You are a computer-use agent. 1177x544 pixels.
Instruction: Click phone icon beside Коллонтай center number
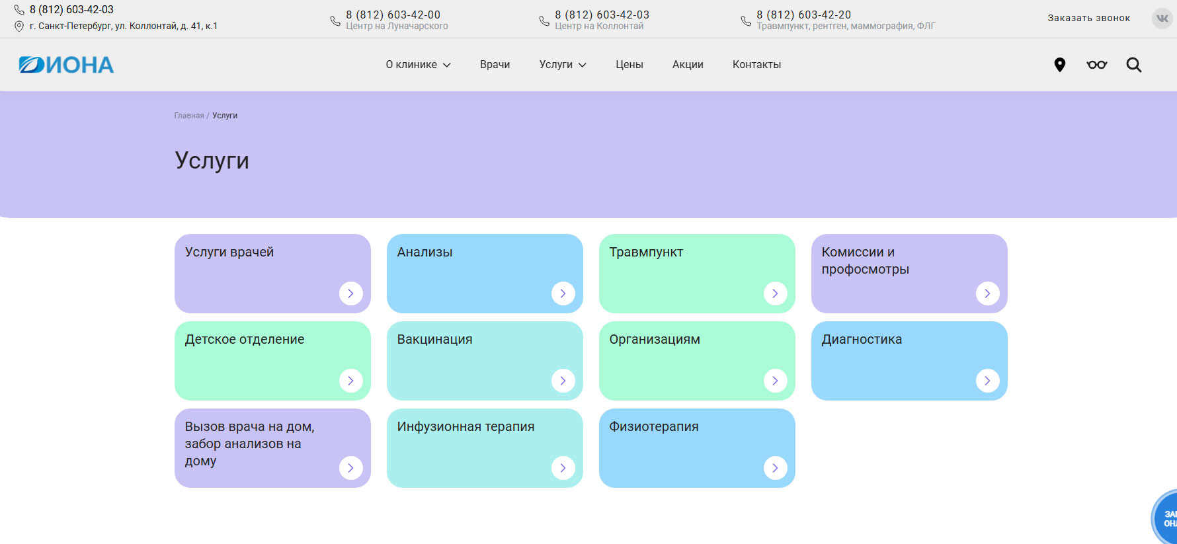(x=544, y=21)
